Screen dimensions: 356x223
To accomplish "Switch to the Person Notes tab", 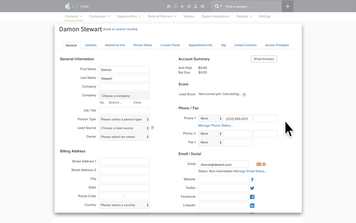I will point(143,45).
